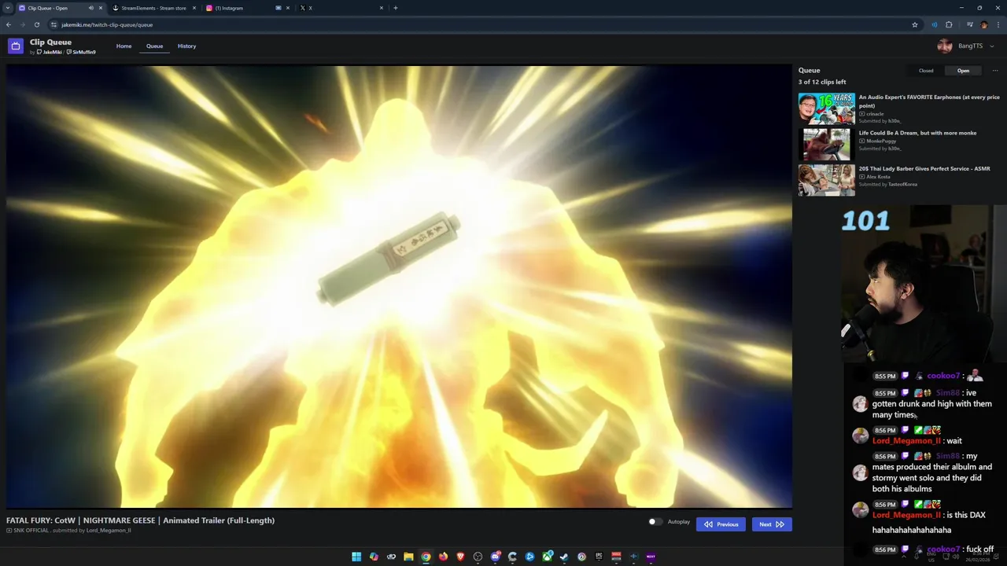
Task: Open "20$ Thai Lady Barber" clip title
Action: [x=924, y=168]
